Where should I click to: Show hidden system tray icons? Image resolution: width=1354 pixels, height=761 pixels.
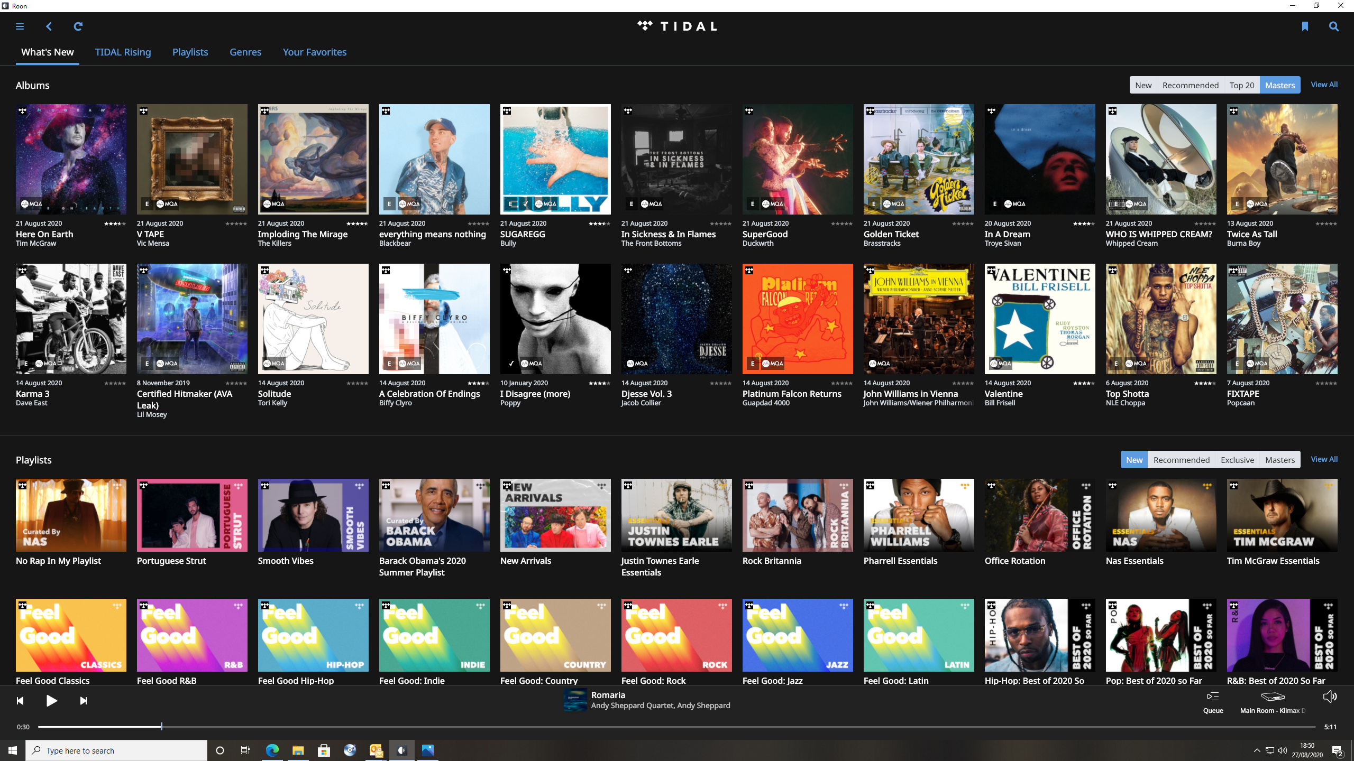pos(1257,750)
